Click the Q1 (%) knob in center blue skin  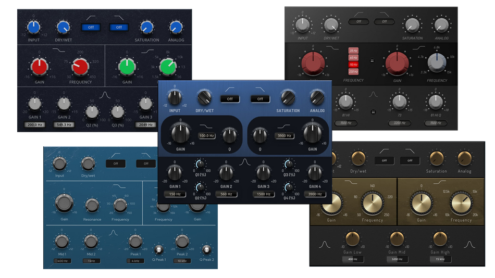tap(200, 164)
